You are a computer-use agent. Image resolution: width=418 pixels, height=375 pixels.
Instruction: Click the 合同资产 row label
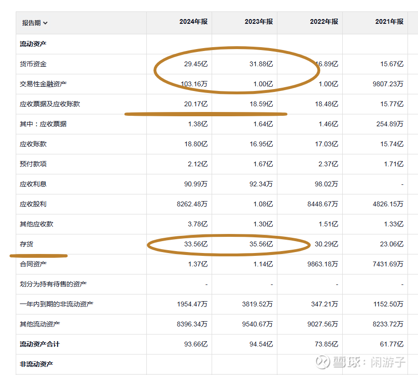click(x=33, y=264)
